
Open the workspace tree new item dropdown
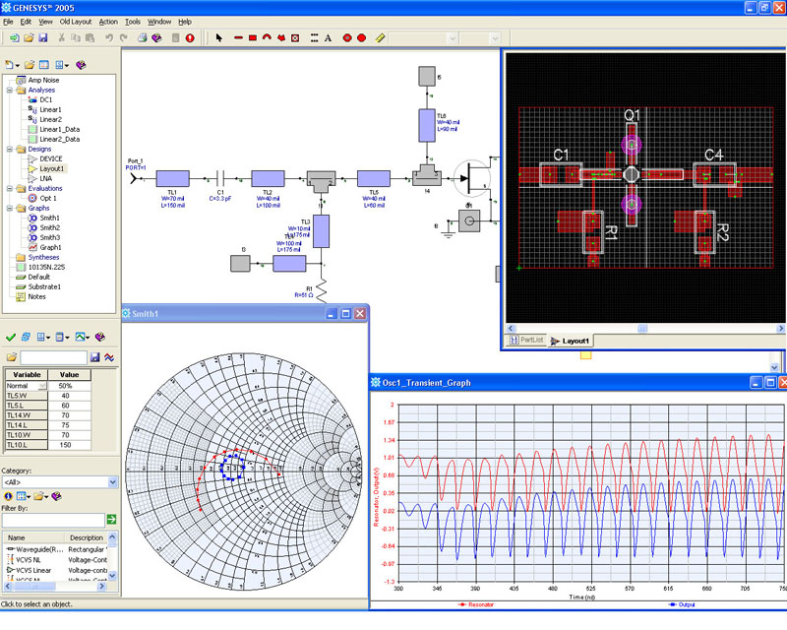pyautogui.click(x=18, y=65)
